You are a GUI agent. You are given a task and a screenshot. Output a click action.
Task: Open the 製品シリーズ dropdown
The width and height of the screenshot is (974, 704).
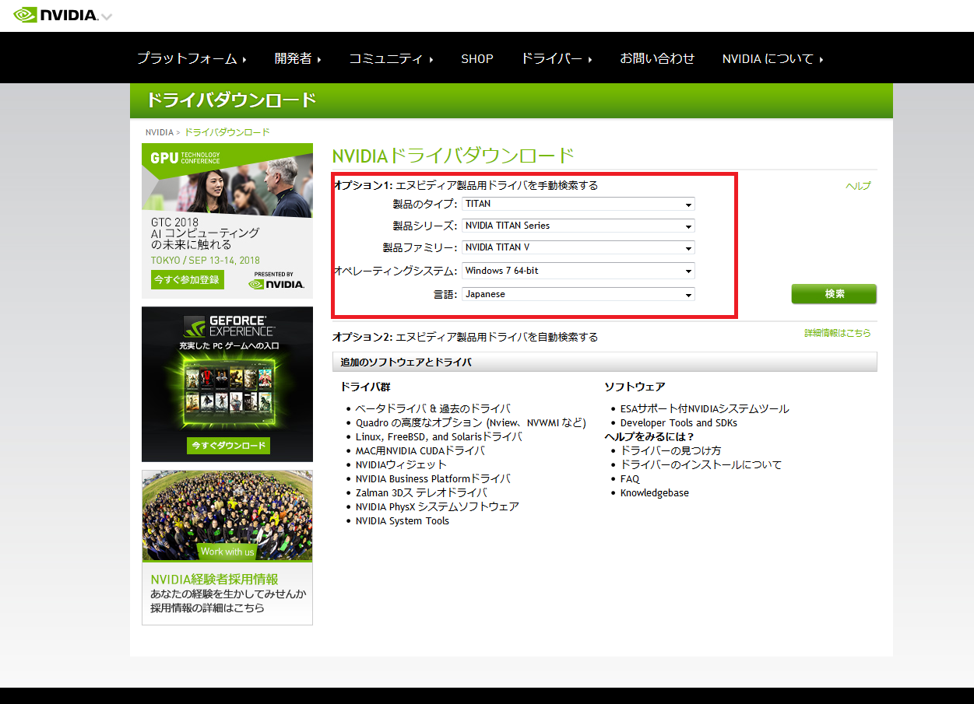(578, 226)
